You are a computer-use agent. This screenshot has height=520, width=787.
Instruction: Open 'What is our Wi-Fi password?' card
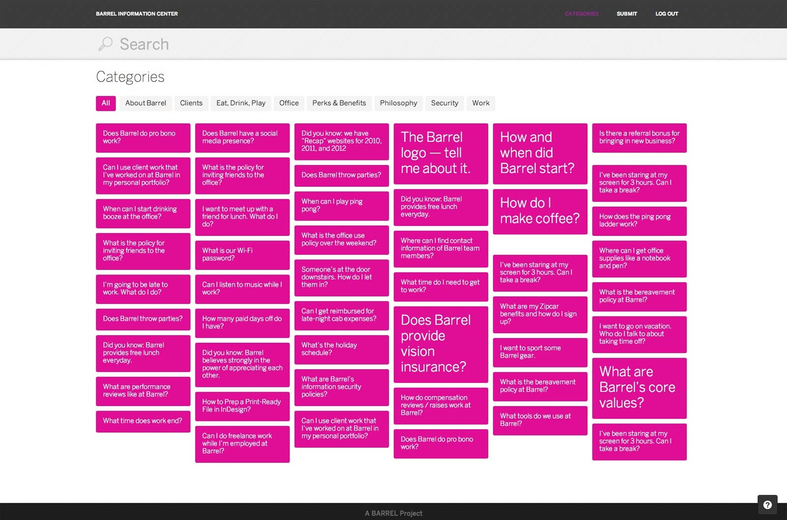pyautogui.click(x=242, y=255)
